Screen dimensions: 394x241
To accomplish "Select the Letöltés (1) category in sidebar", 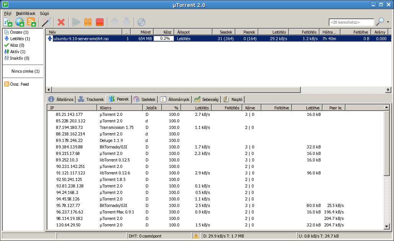I will (19, 39).
